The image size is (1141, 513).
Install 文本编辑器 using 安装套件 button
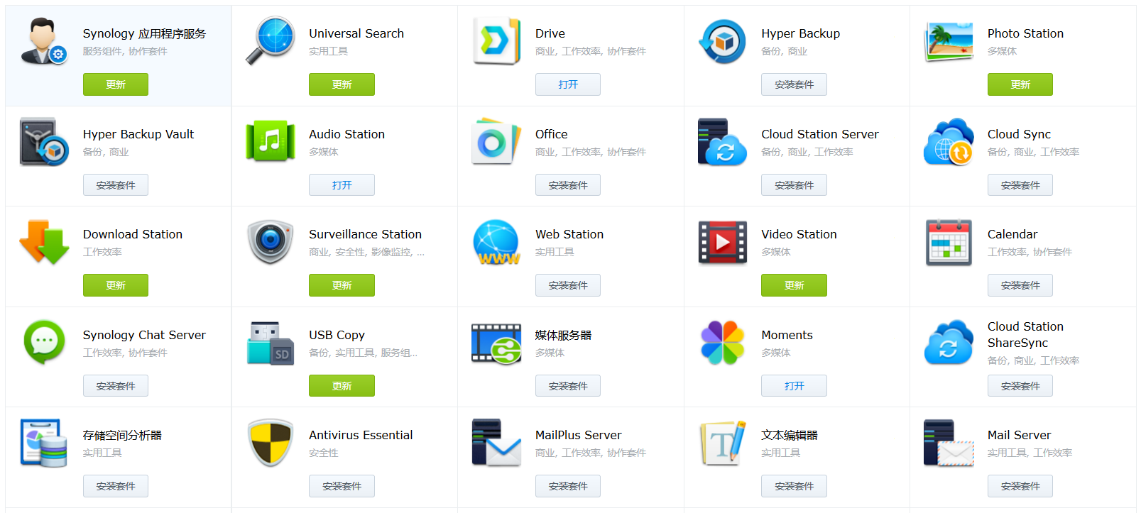click(794, 486)
